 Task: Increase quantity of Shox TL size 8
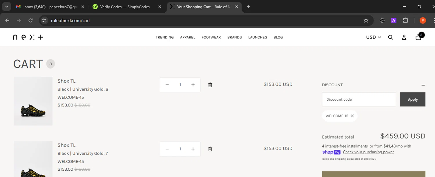[x=193, y=85]
